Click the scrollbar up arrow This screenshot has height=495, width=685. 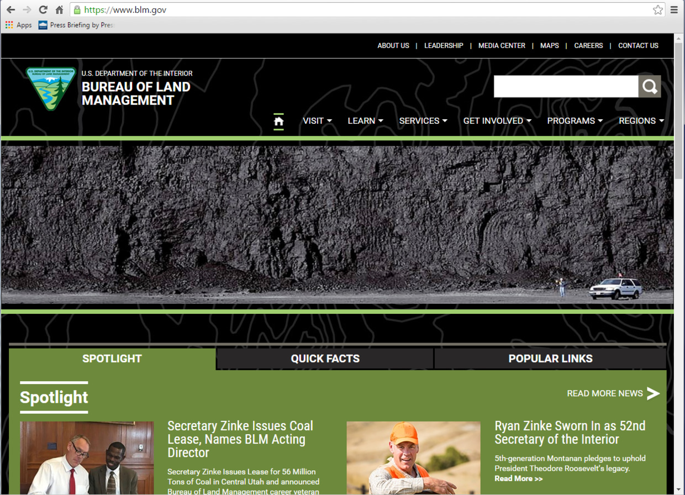click(679, 38)
